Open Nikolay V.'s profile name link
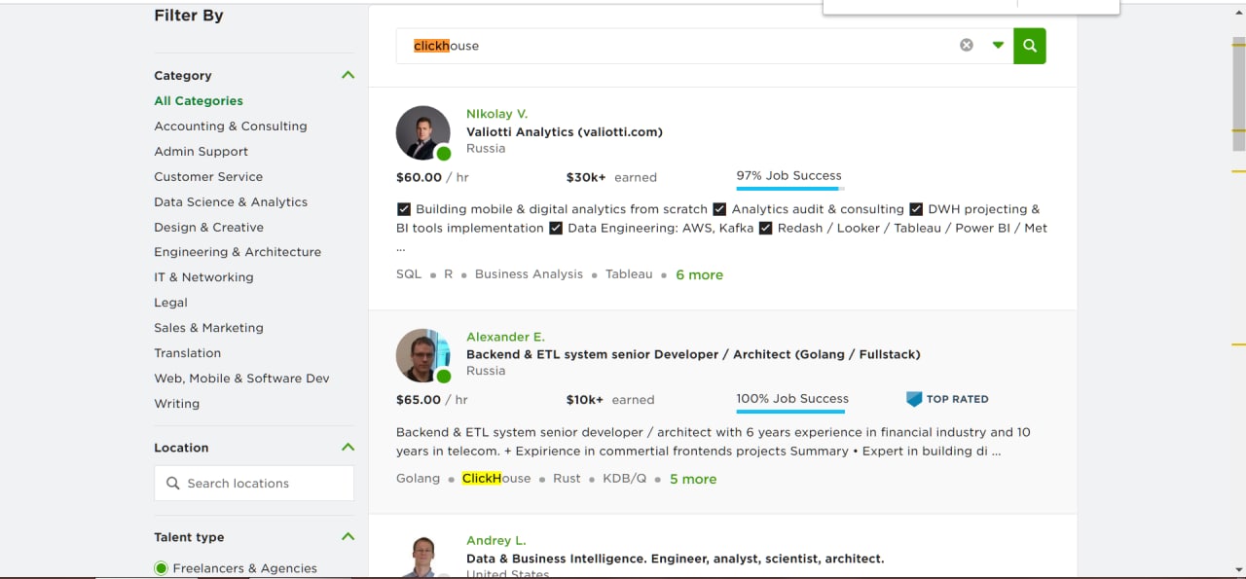The image size is (1246, 579). (496, 114)
